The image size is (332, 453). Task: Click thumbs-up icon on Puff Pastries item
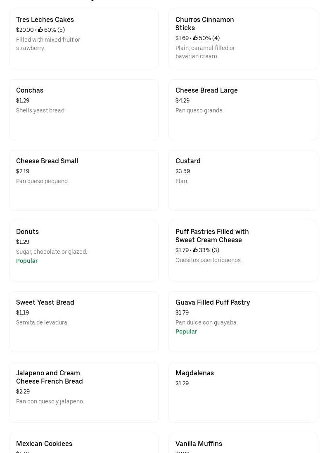click(195, 250)
